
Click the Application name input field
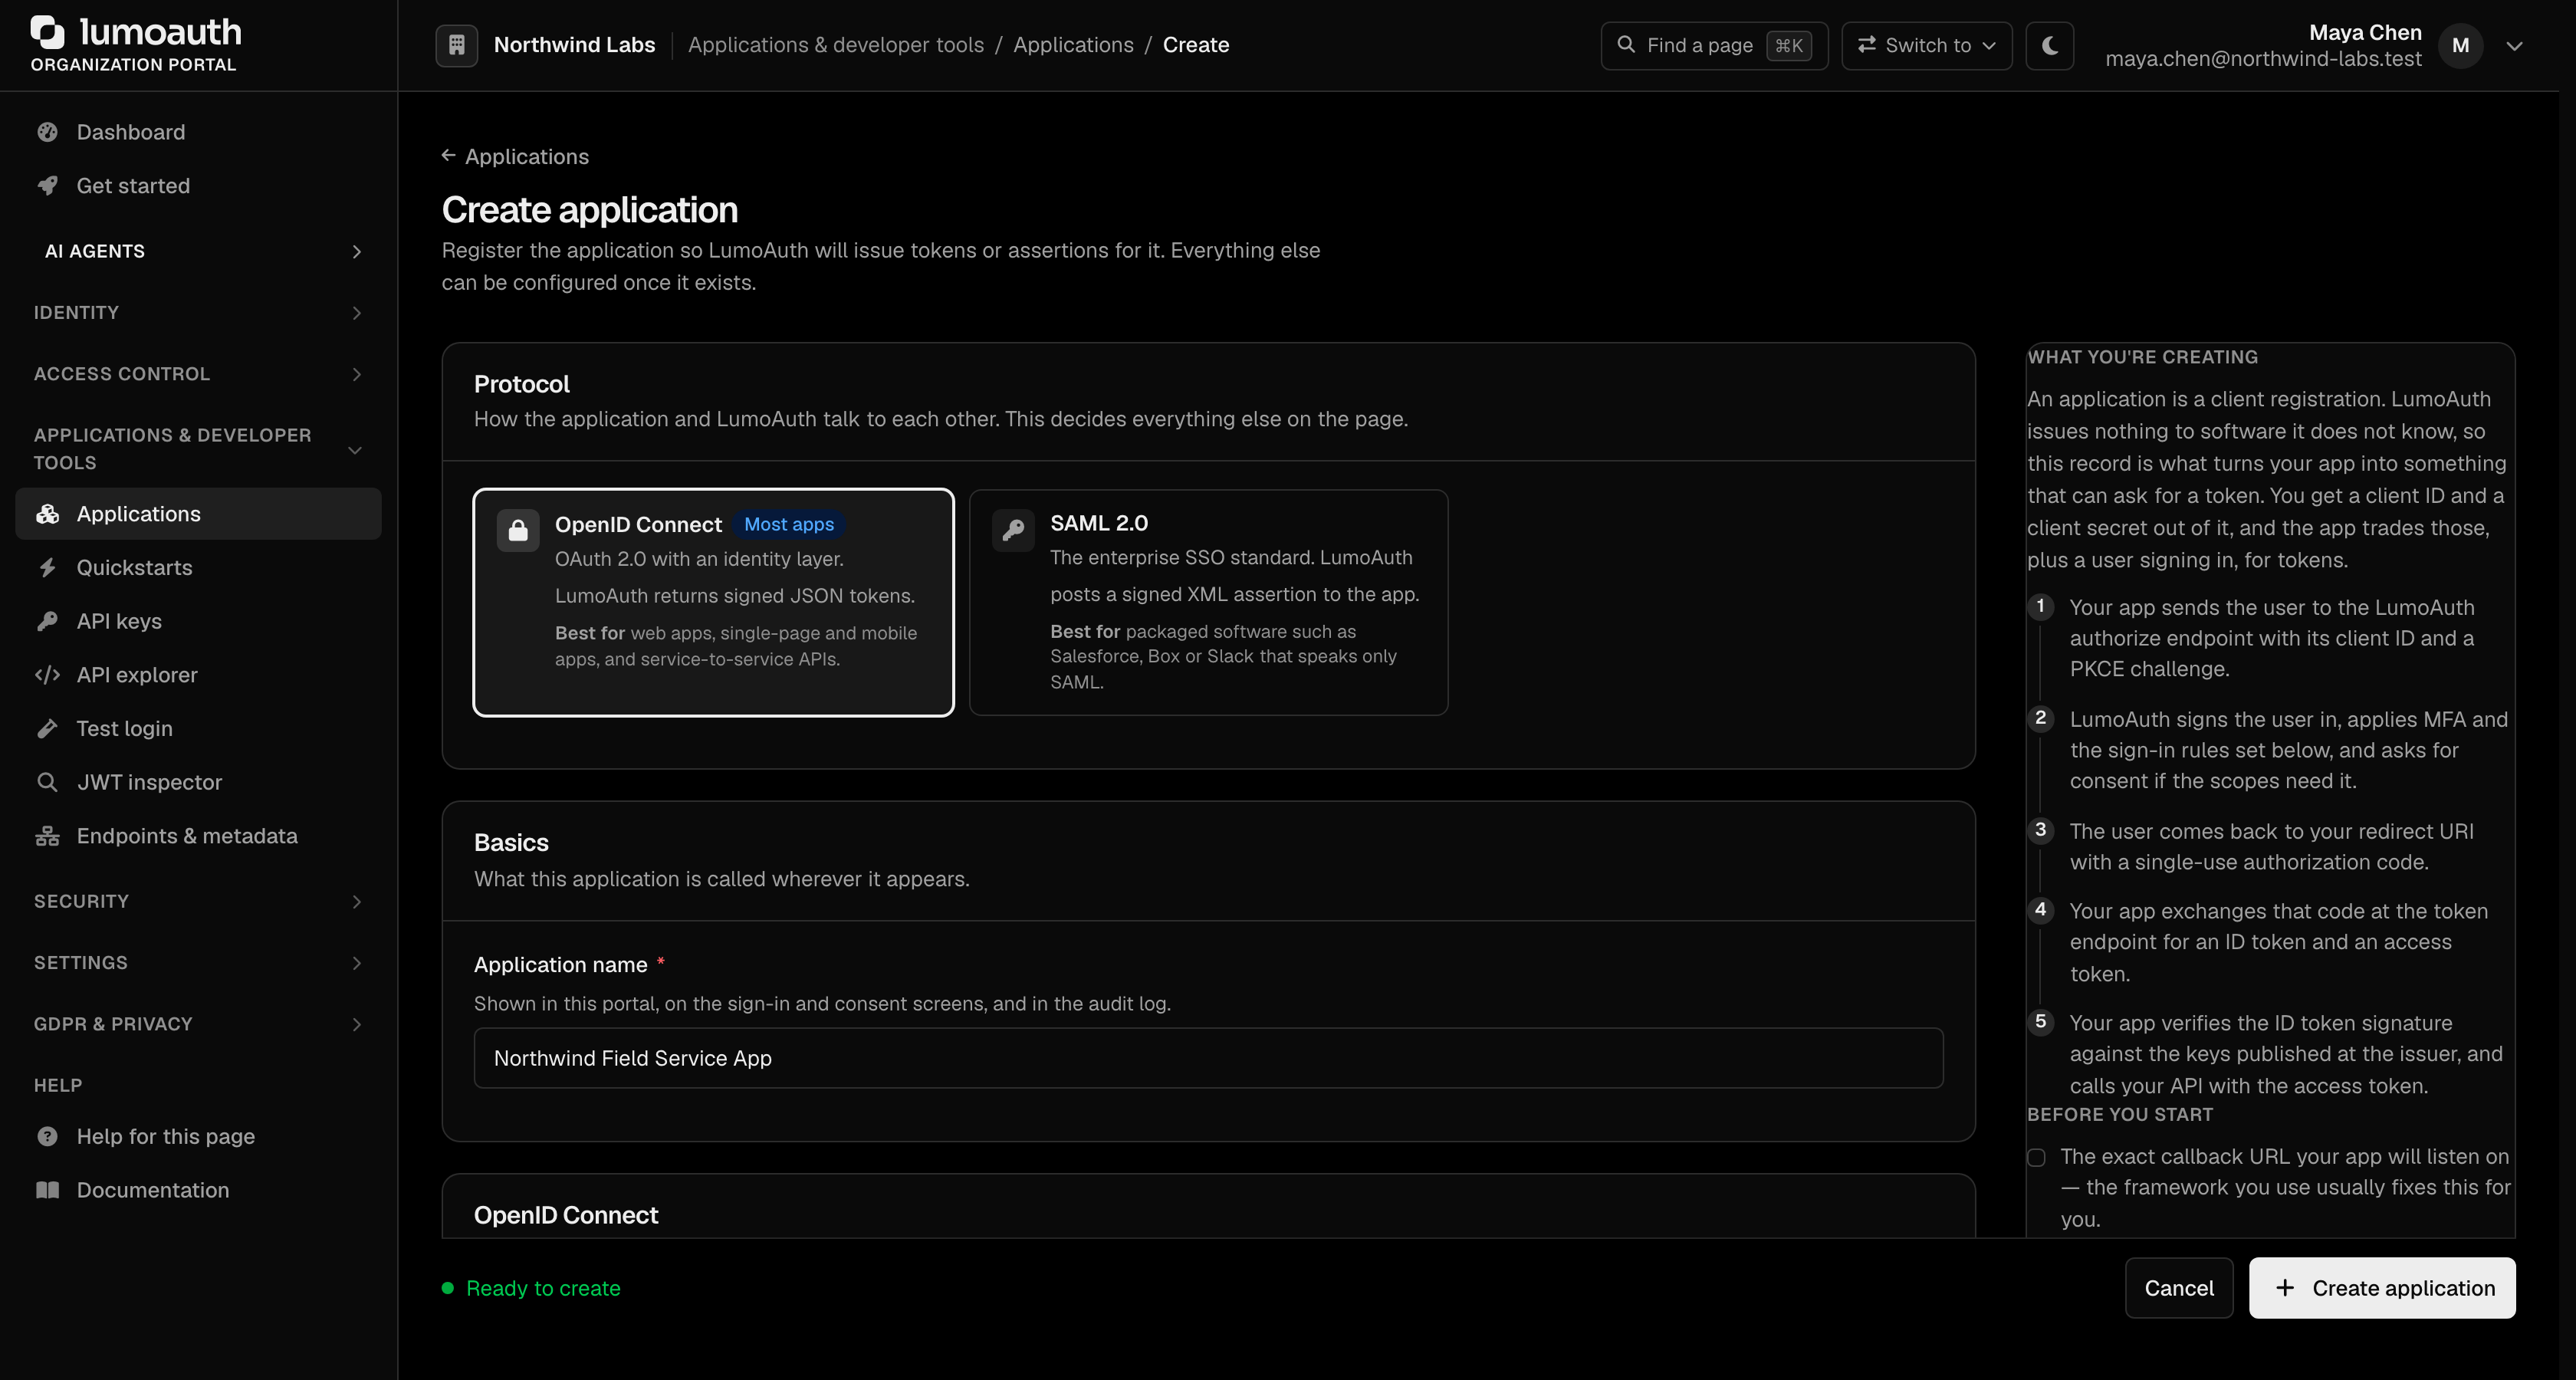pos(1208,1058)
